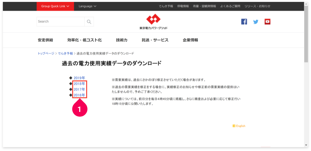This screenshot has width=311, height=151.
Task: Click the magnifying glass search button
Action: coord(89,22)
